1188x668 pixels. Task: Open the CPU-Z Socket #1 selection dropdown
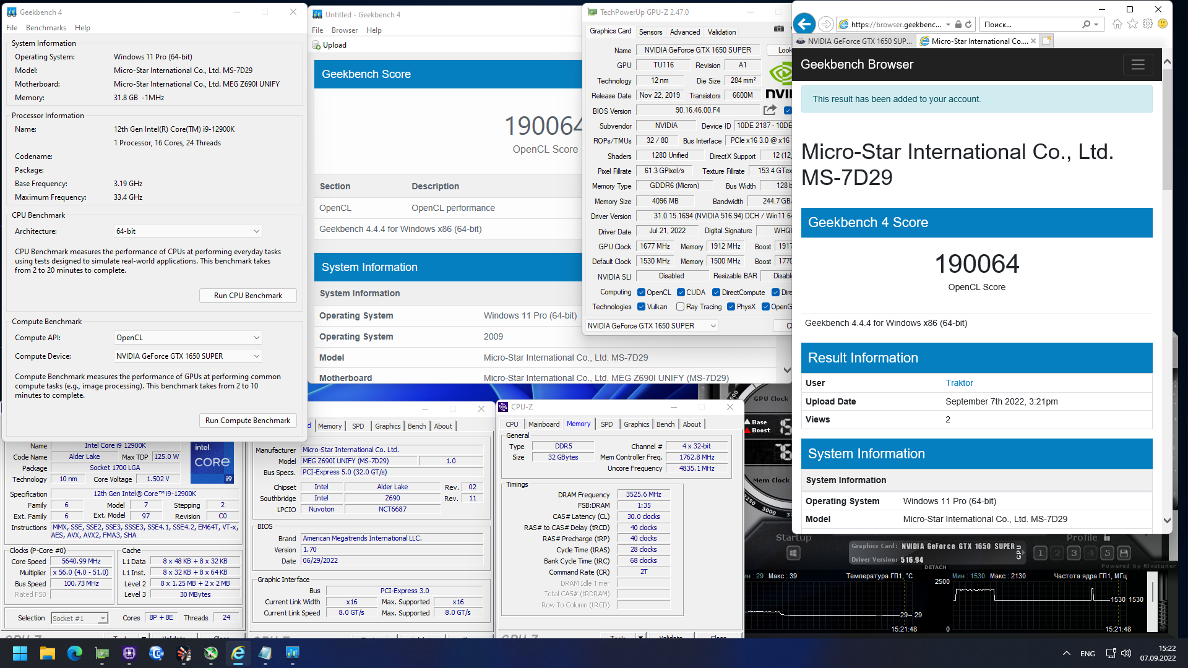79,618
